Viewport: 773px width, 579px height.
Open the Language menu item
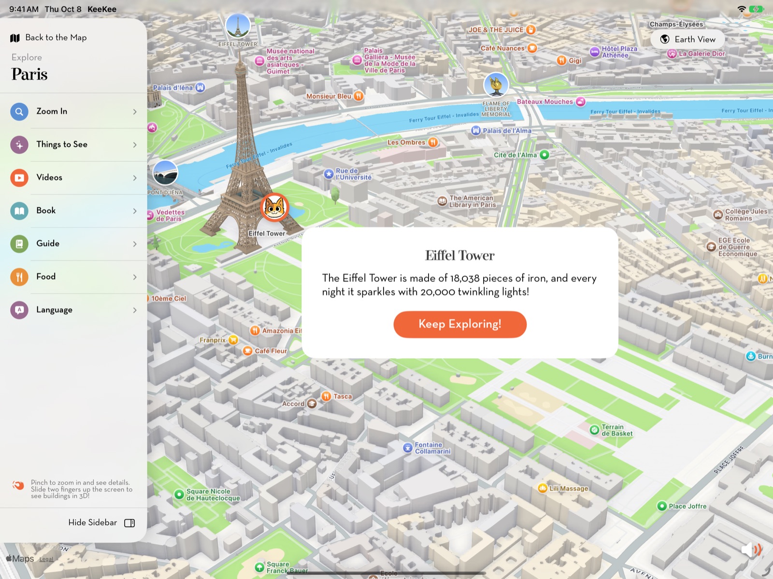73,310
